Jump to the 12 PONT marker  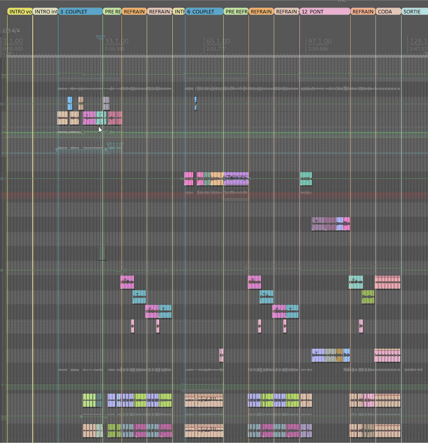325,11
